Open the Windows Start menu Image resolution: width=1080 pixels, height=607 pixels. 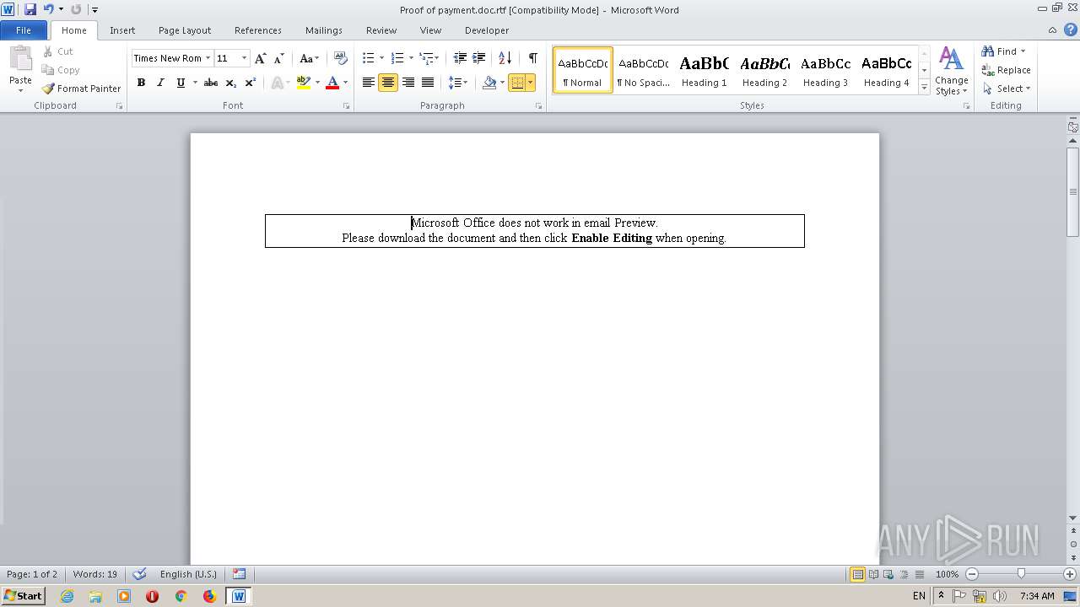point(23,596)
